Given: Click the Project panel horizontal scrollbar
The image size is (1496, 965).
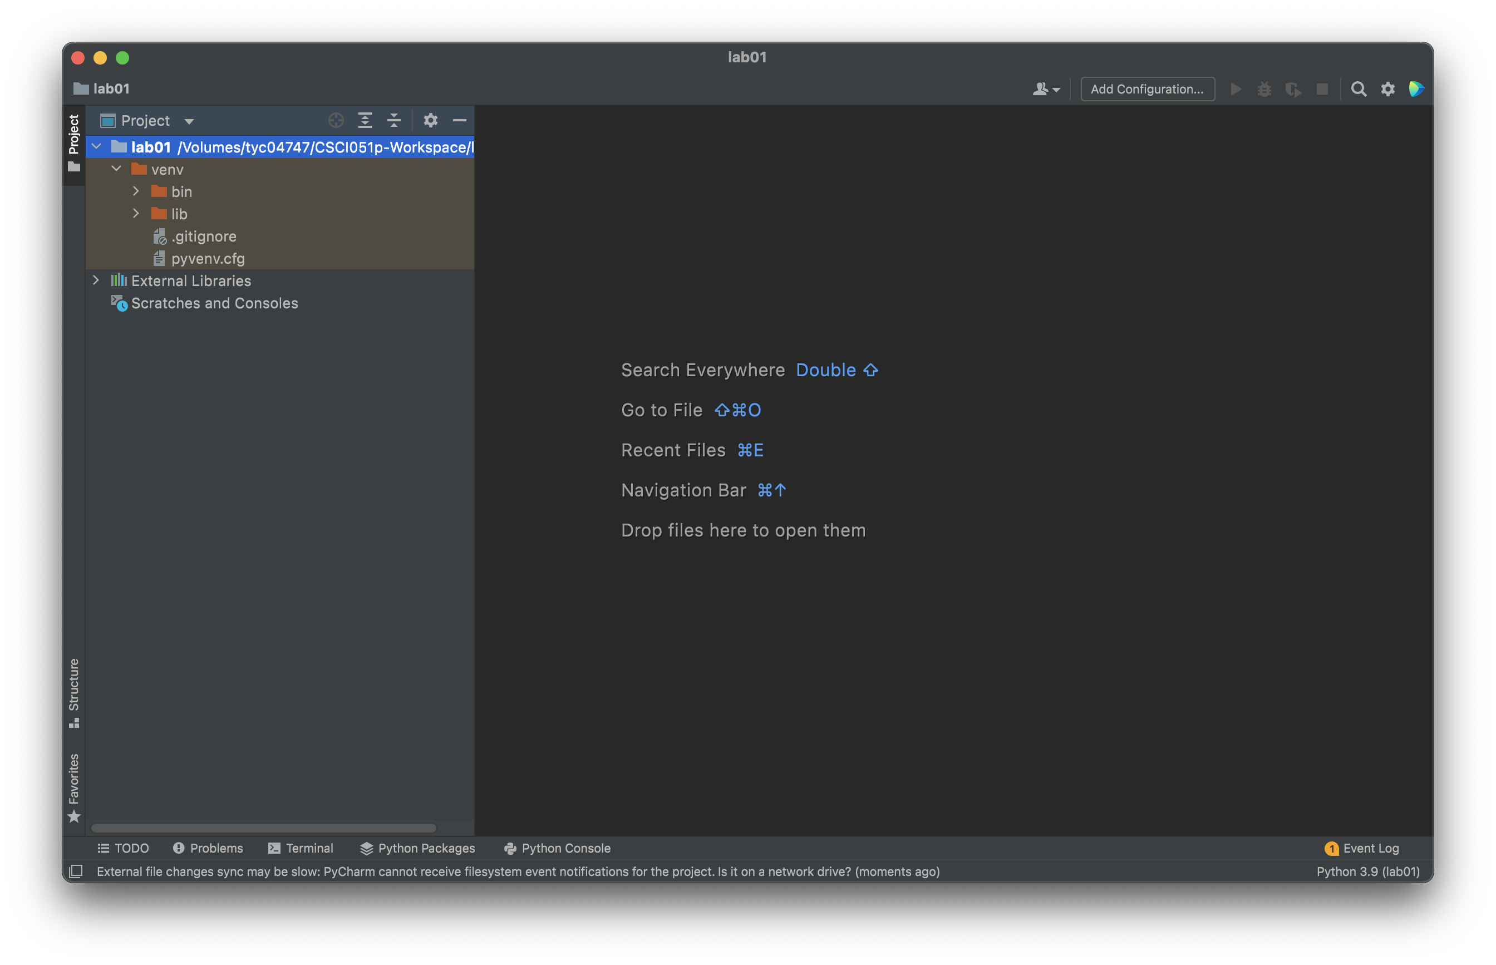Looking at the screenshot, I should click(x=264, y=828).
